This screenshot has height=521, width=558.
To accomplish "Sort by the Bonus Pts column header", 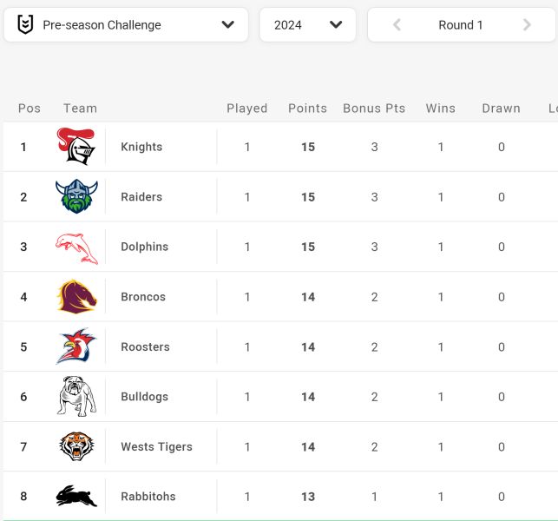I will point(374,109).
